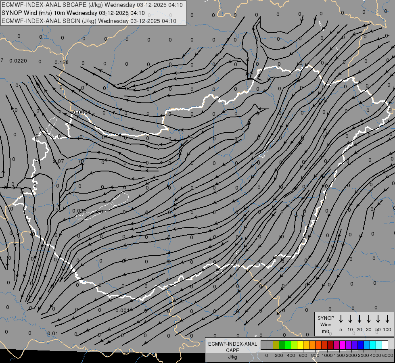The width and height of the screenshot is (395, 363).
Task: Click the 'ECMWF-INDEX-ANAL' label in the CAPE legend
Action: click(x=232, y=344)
